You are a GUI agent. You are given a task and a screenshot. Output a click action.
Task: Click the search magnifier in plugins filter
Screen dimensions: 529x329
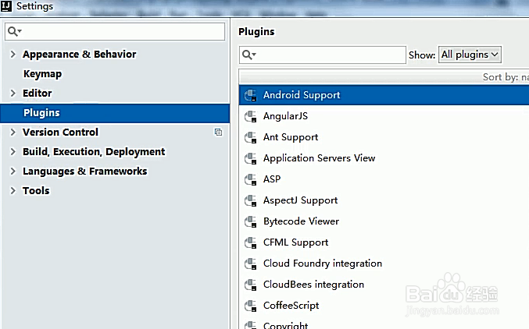[x=248, y=55]
